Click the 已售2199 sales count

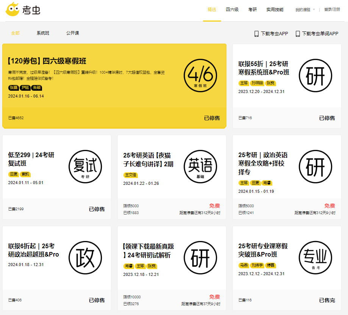[16, 209]
